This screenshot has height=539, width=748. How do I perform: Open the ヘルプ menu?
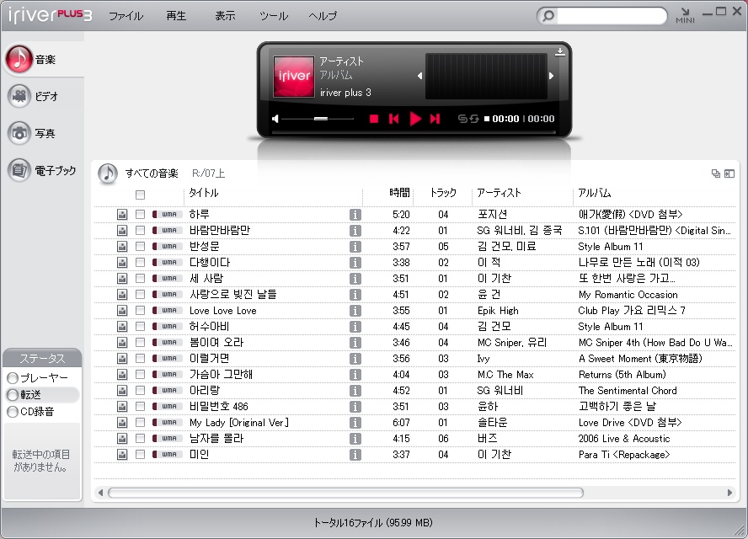323,16
